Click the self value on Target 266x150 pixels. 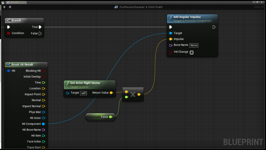pos(83,93)
